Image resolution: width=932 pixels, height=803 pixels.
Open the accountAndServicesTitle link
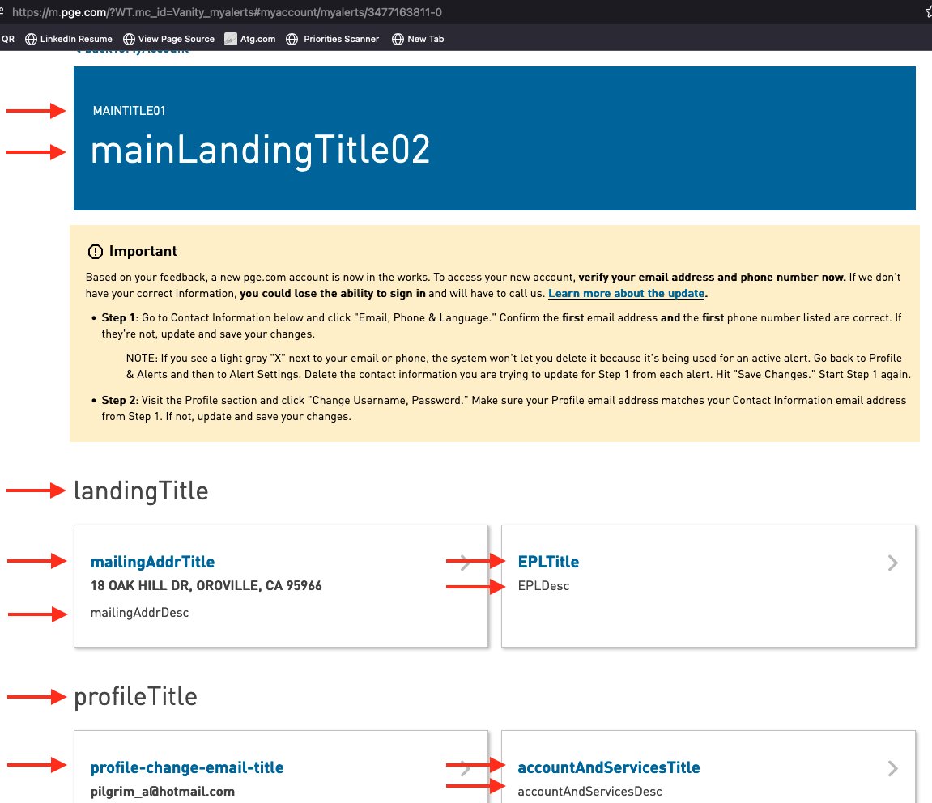(609, 767)
